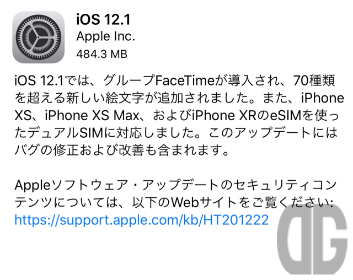
Task: Click the グループ text in first line
Action: pyautogui.click(x=129, y=80)
